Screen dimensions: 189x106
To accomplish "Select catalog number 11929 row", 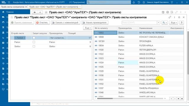I will tap(139, 71).
